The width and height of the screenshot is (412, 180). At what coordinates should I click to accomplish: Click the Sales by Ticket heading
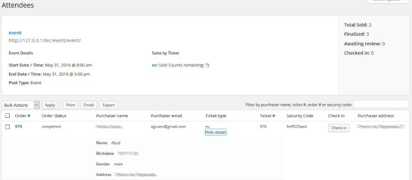[165, 53]
